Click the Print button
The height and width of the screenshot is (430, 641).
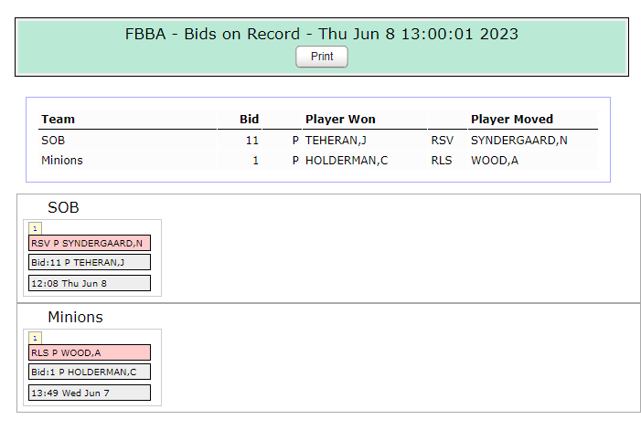[322, 57]
